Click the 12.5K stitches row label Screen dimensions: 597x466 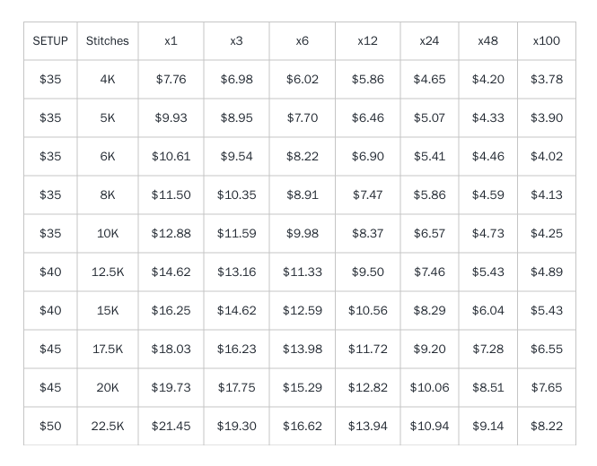click(108, 272)
